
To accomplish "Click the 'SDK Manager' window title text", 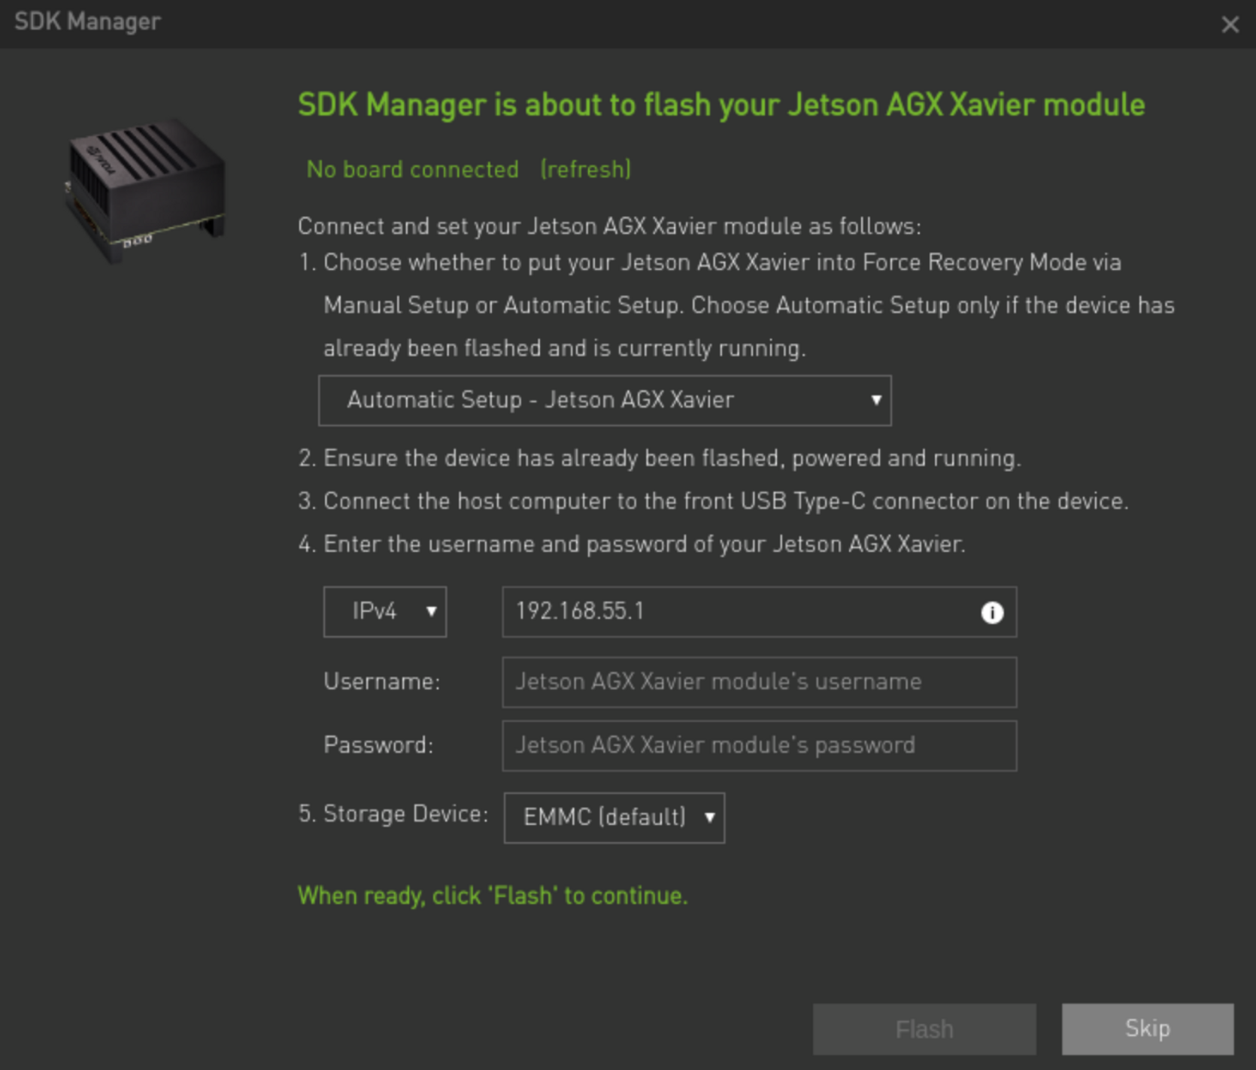I will (87, 22).
